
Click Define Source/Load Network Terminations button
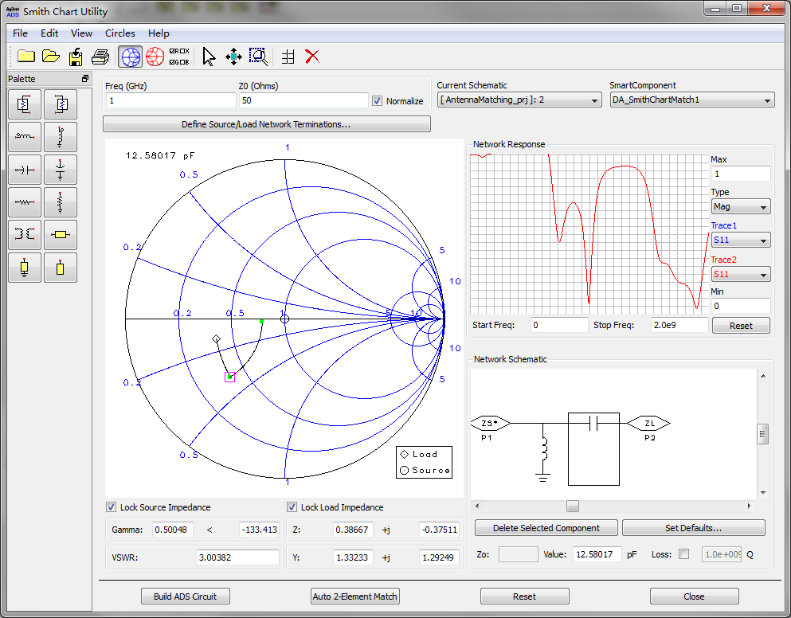coord(266,124)
